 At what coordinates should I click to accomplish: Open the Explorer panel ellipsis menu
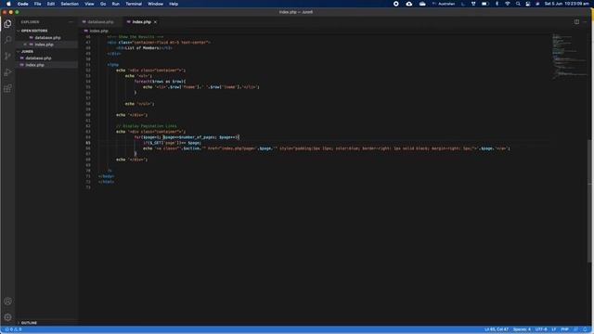tap(71, 22)
